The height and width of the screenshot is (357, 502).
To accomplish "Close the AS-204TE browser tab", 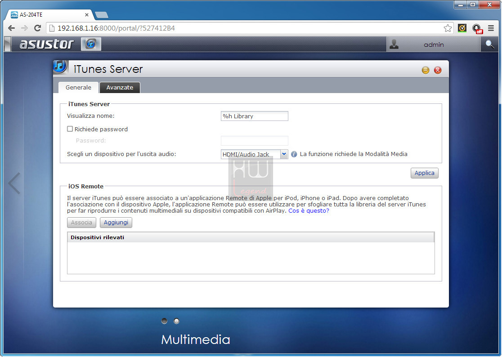I will click(x=87, y=15).
